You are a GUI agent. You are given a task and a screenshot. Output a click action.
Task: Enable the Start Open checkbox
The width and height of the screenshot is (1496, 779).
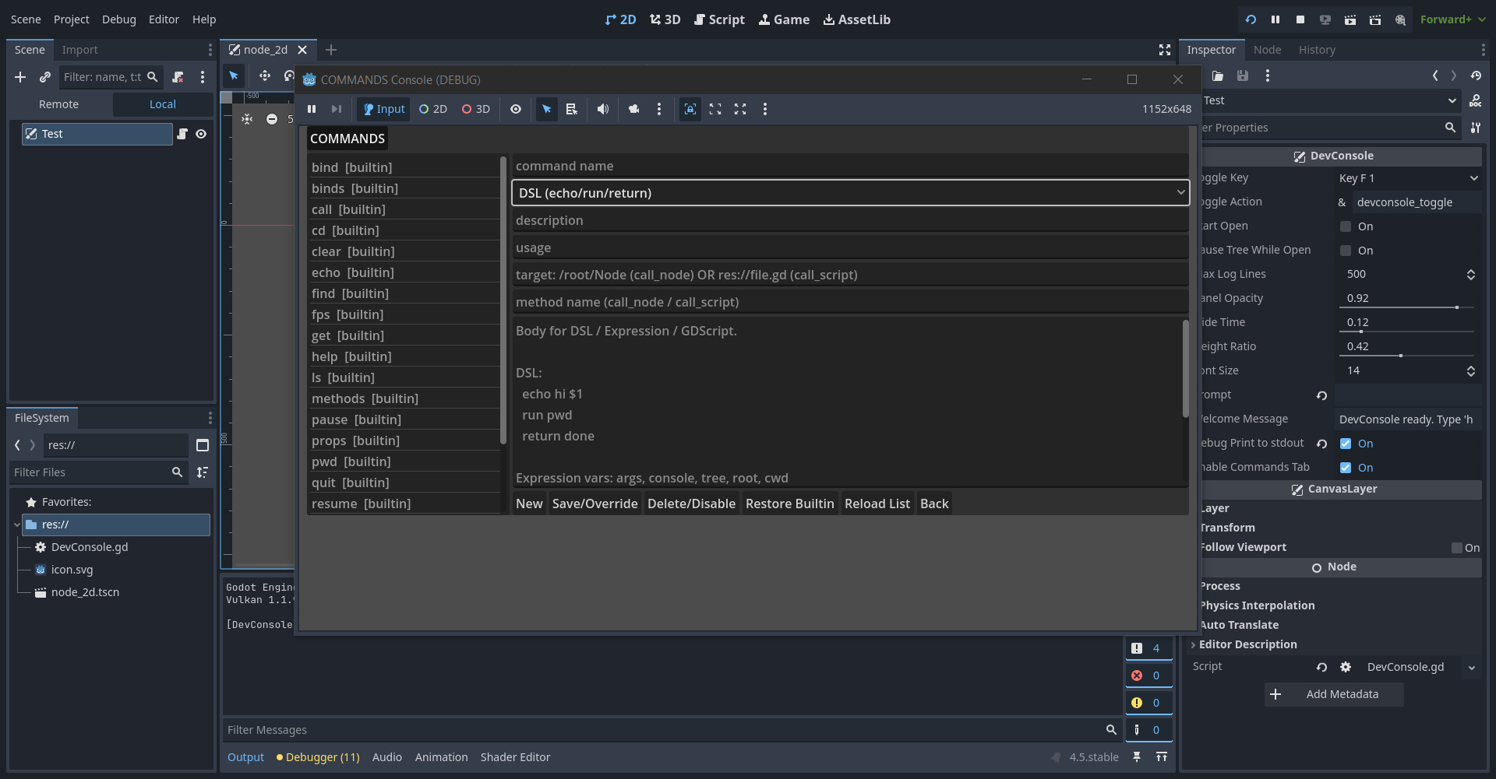click(x=1346, y=226)
